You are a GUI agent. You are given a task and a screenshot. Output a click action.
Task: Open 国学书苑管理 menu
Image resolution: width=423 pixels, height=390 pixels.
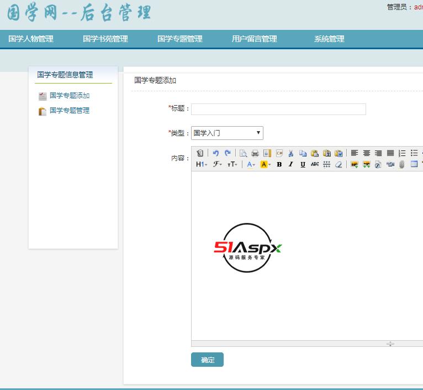coord(105,39)
